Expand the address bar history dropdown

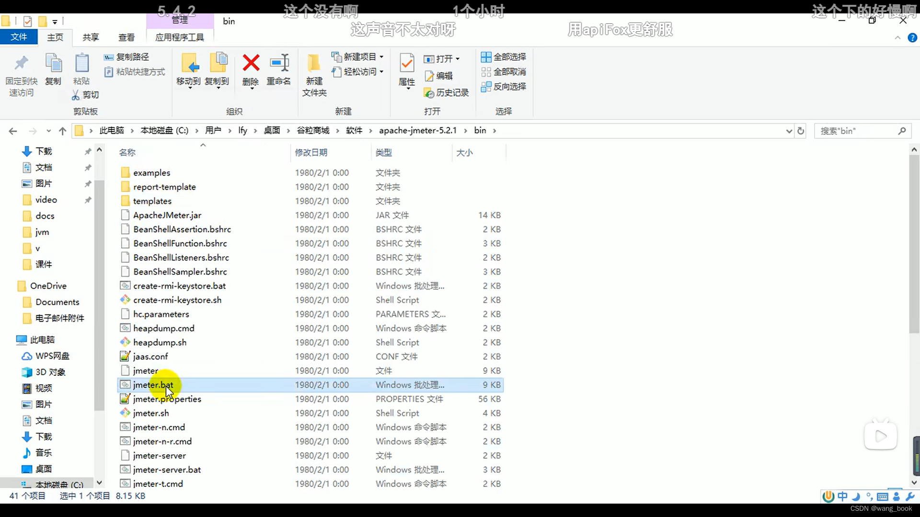[789, 131]
